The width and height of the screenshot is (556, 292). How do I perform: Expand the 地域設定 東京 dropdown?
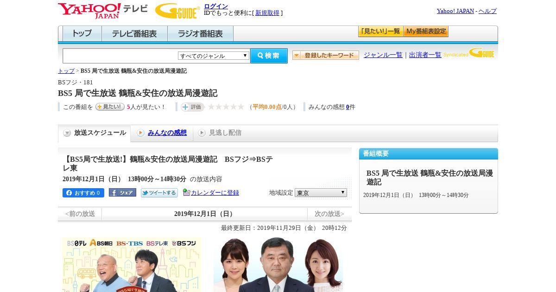pyautogui.click(x=321, y=192)
